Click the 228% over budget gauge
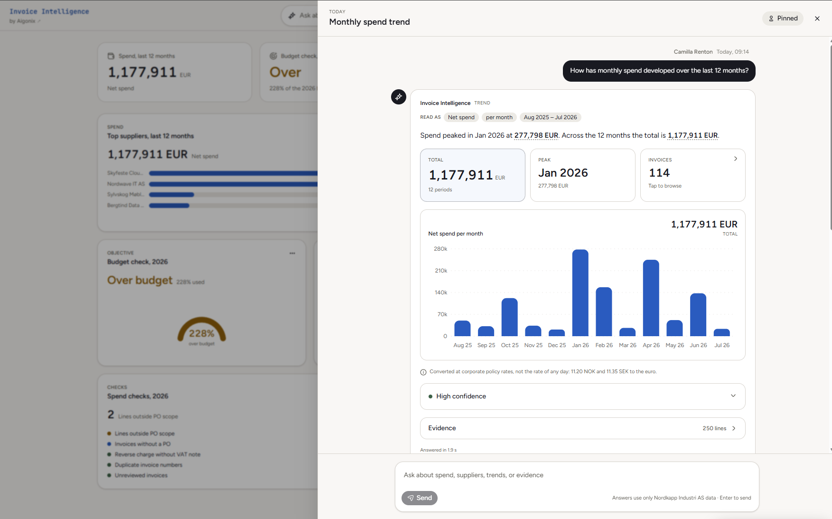 pos(201,331)
